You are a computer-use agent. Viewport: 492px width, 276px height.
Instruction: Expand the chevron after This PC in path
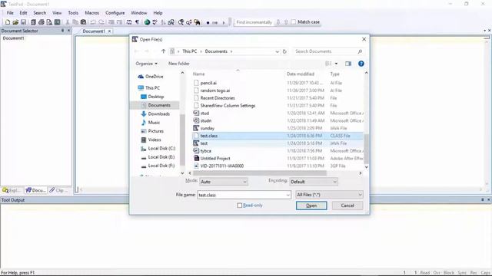click(x=201, y=51)
